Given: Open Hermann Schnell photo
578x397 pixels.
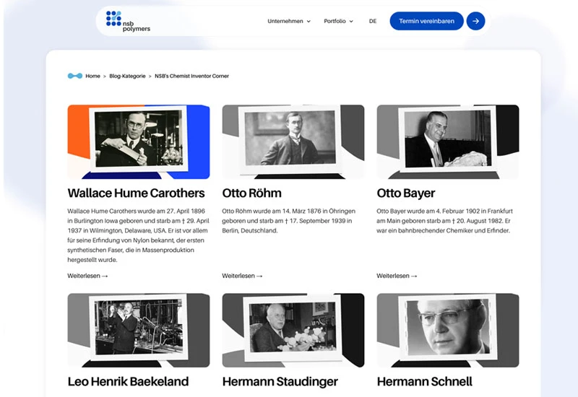Looking at the screenshot, I should pos(448,331).
